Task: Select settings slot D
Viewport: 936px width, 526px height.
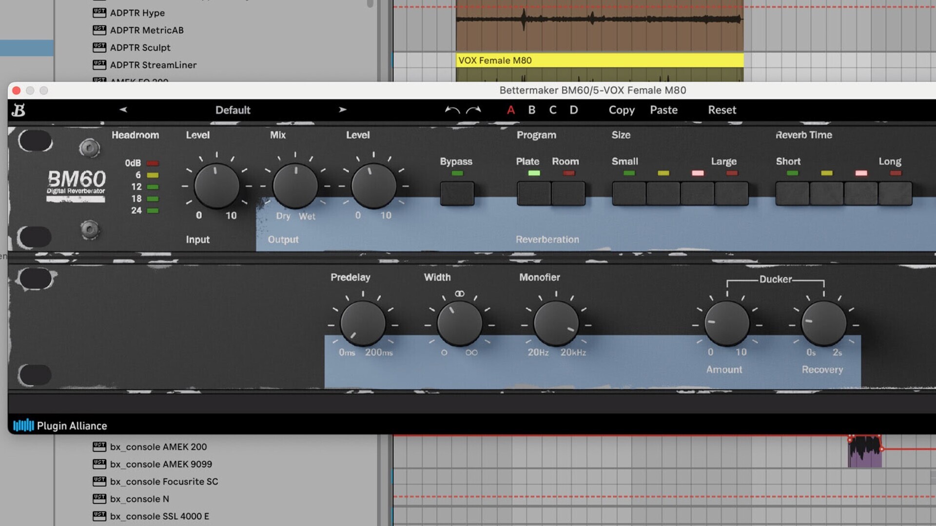Action: point(574,110)
